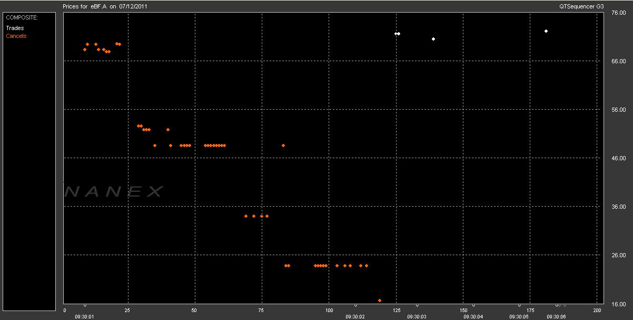Click the 50 sequence axis label
Image resolution: width=633 pixels, height=320 pixels.
click(x=194, y=311)
